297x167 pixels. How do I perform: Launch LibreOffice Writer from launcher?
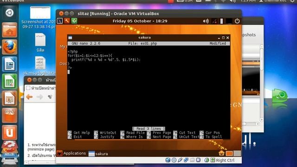pos(9,64)
